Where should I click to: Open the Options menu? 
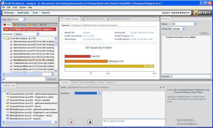(22, 7)
